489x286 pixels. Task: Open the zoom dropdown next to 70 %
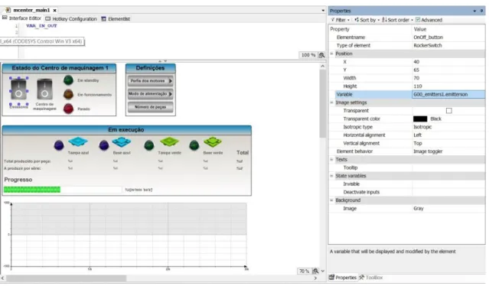pyautogui.click(x=323, y=271)
